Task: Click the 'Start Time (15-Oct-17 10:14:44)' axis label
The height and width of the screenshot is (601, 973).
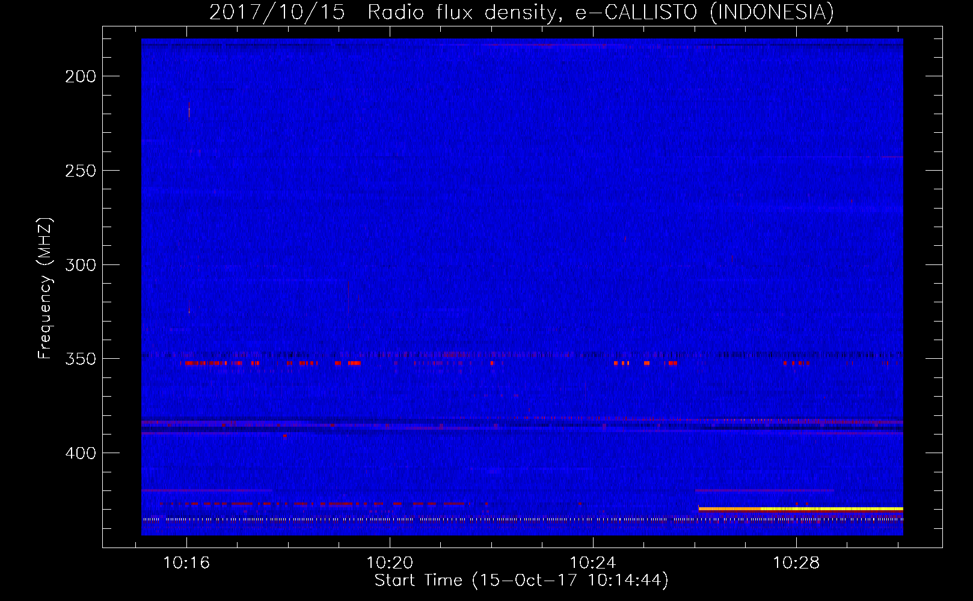Action: pos(521,581)
